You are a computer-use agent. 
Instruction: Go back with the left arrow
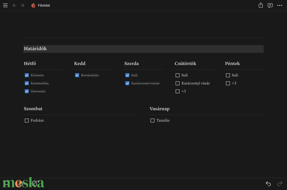pyautogui.click(x=15, y=5)
